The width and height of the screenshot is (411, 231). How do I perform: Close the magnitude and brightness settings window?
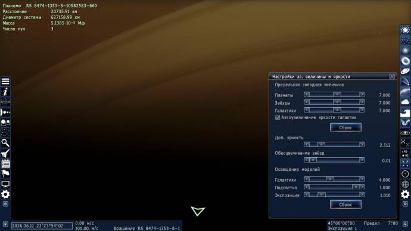point(392,76)
